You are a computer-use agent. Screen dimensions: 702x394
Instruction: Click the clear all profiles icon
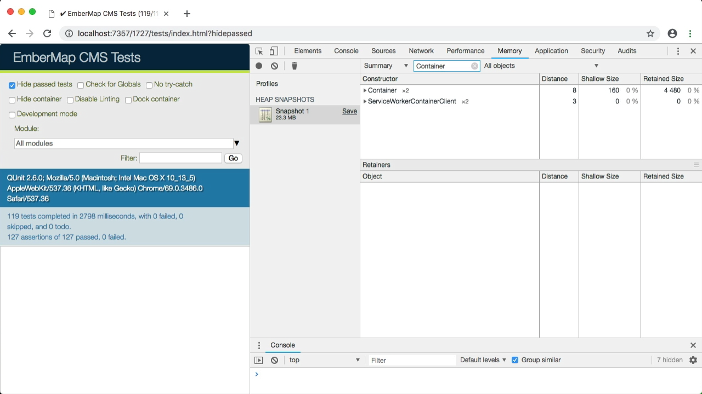274,66
